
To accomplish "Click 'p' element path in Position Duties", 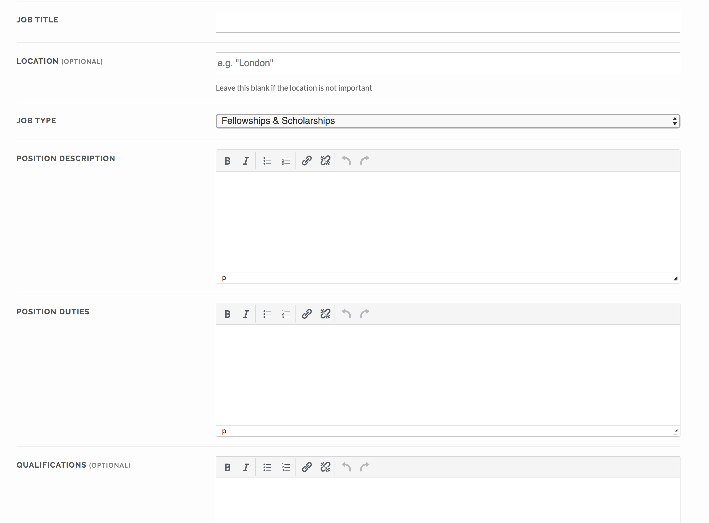I will pos(224,431).
